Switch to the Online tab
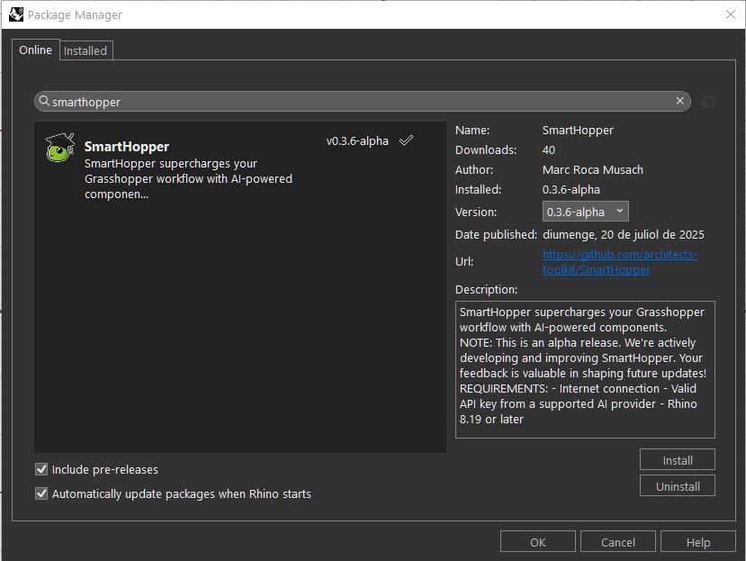This screenshot has height=561, width=746. point(36,50)
